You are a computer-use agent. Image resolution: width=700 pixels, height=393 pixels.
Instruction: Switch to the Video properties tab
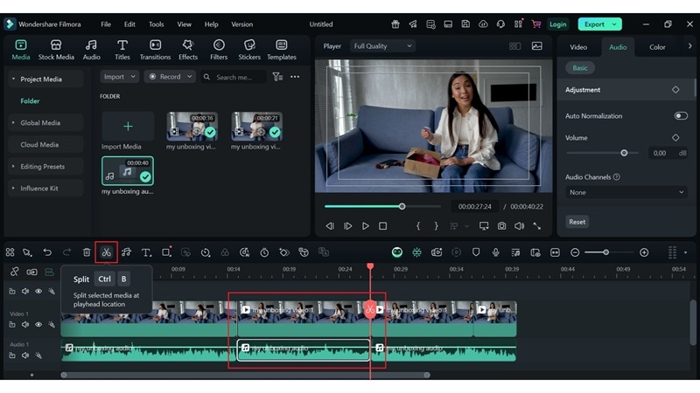578,47
